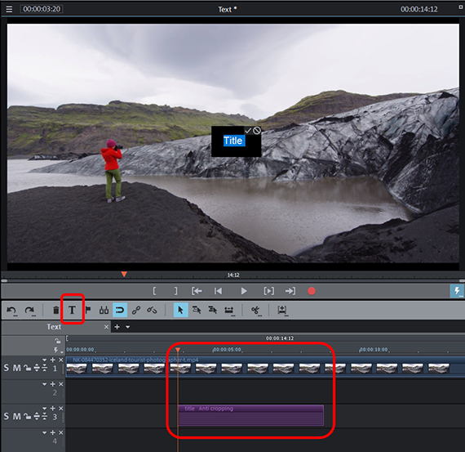The height and width of the screenshot is (452, 465).
Task: Click the preview monitor position marker
Action: click(x=124, y=274)
